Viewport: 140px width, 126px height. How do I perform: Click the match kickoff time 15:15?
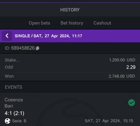128,121
